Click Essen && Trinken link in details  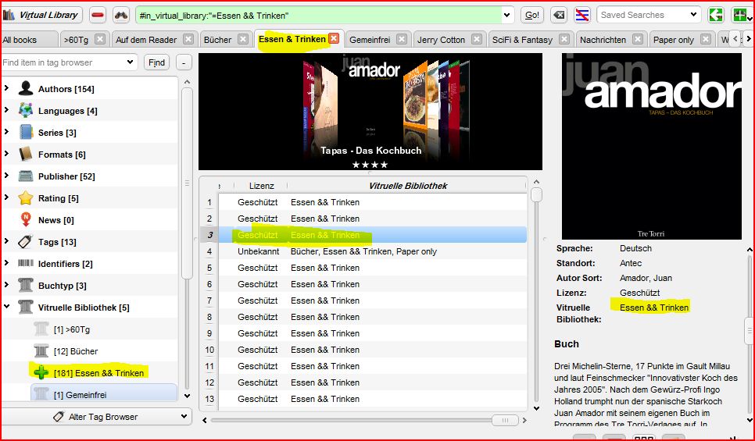pyautogui.click(x=654, y=308)
